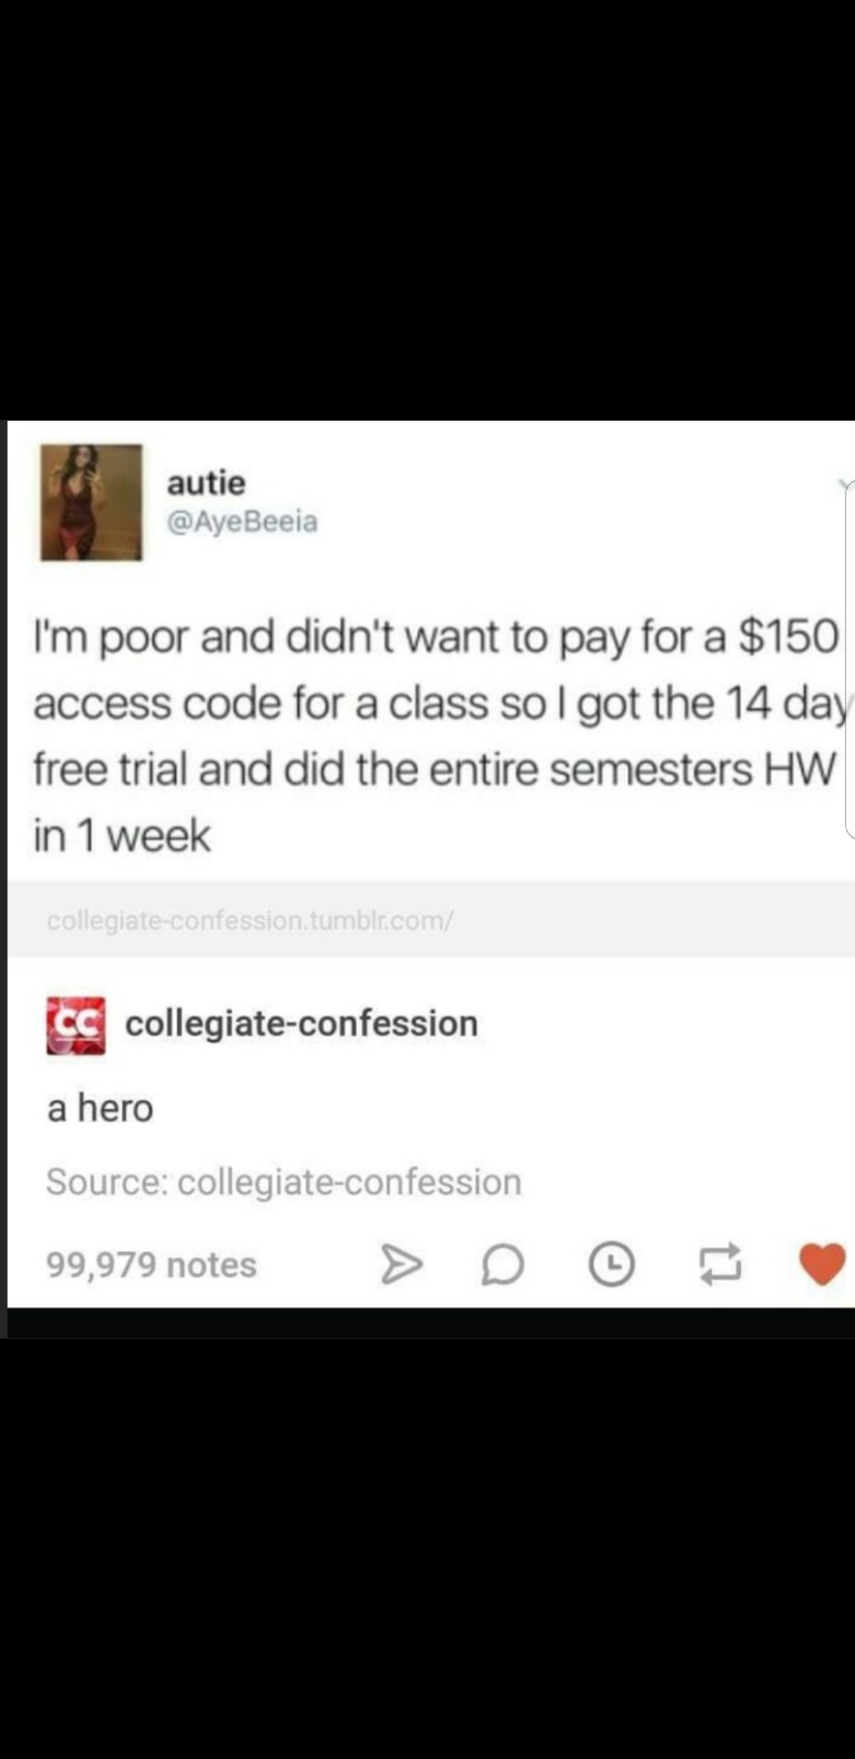Open the collegiate-confession blog avatar icon

76,1025
